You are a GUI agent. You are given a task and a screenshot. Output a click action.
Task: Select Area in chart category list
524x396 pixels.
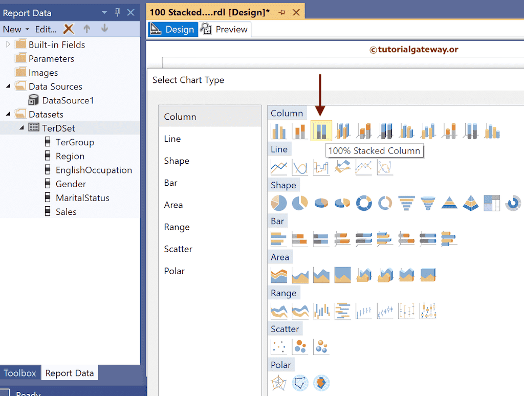pyautogui.click(x=210, y=205)
